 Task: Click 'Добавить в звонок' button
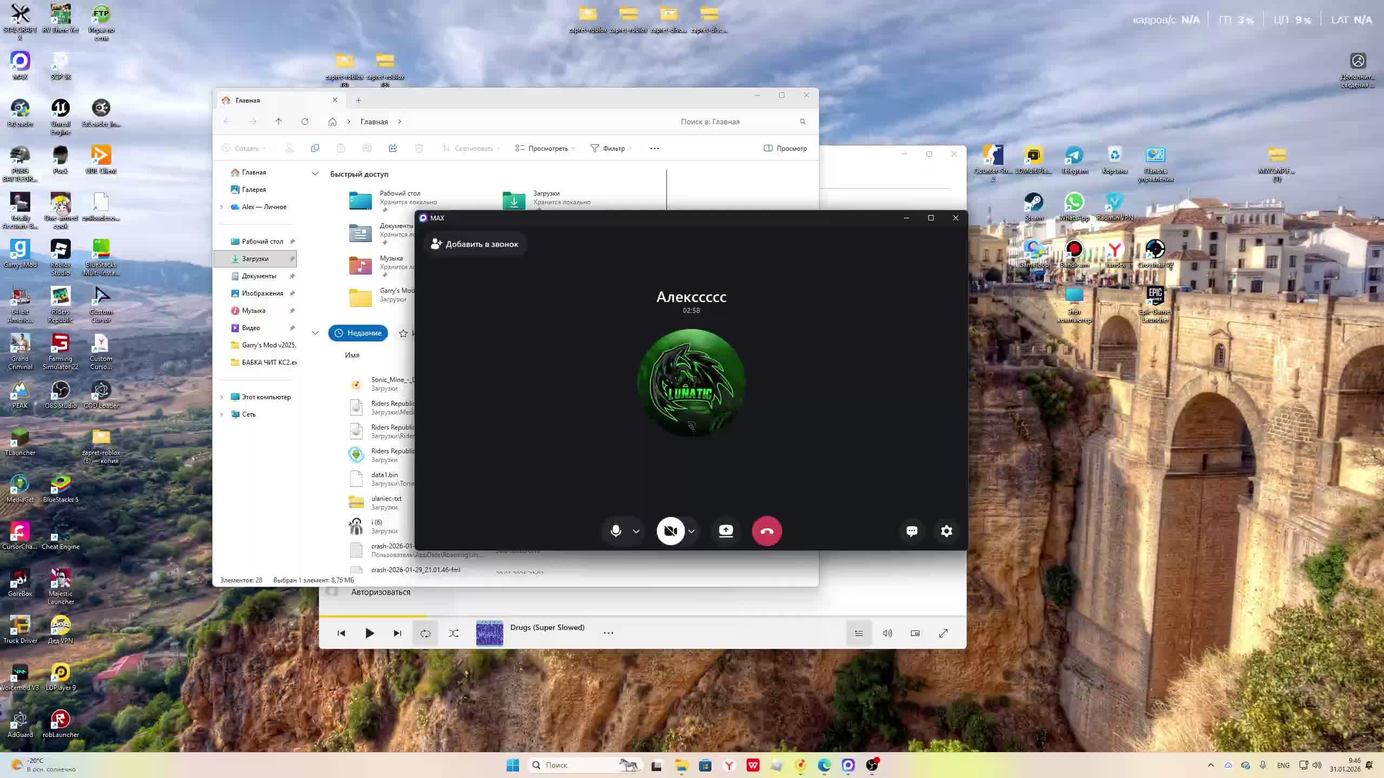coord(475,244)
